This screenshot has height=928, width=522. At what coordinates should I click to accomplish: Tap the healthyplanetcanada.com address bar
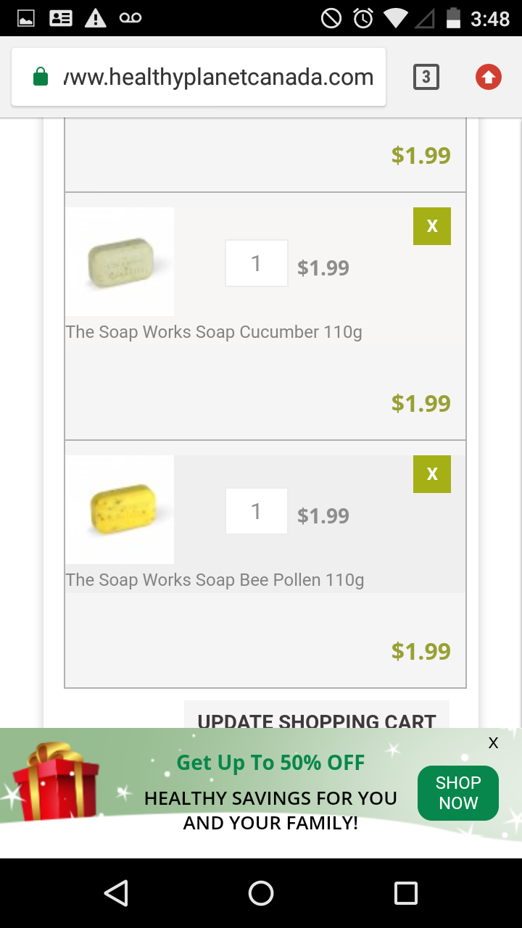217,77
